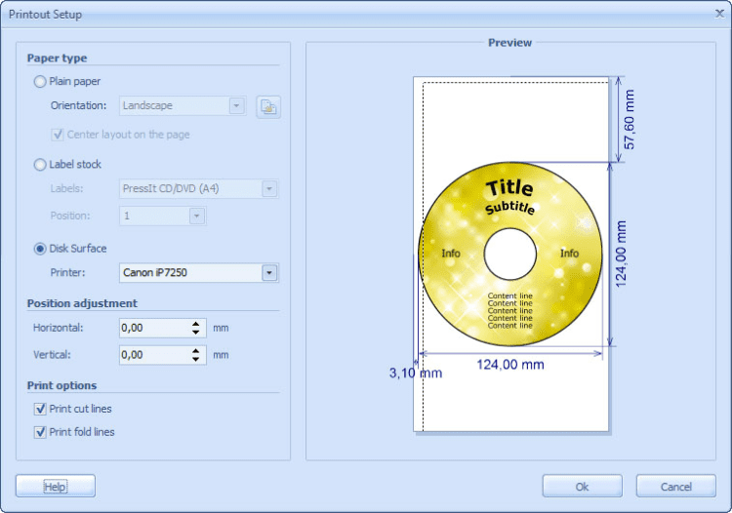The height and width of the screenshot is (513, 732).
Task: Open Help for printout setup
Action: (x=56, y=487)
